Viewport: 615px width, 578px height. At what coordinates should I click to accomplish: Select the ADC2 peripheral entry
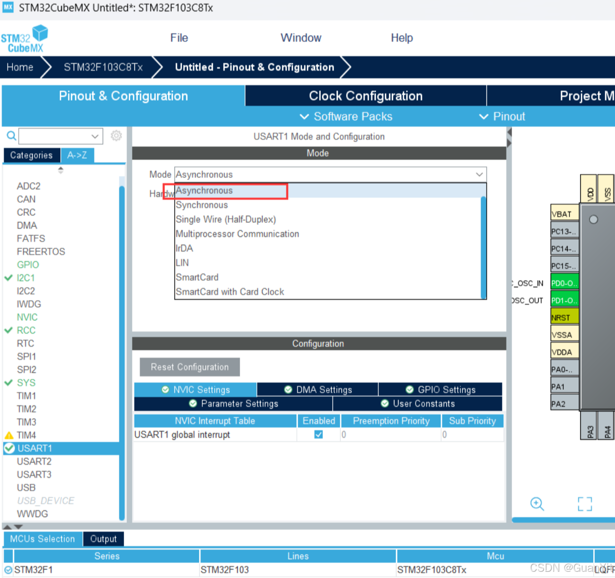(29, 186)
